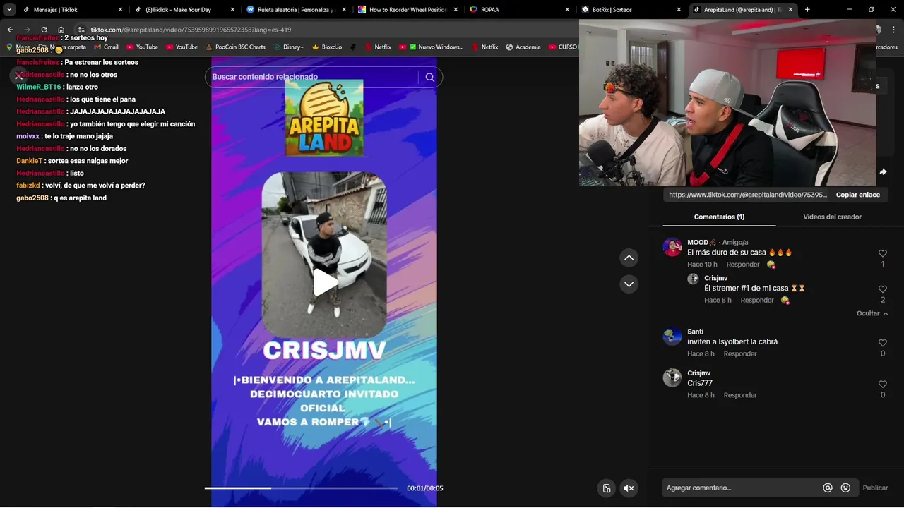This screenshot has height=508, width=904.
Task: Like the 'Cris777' comment heart
Action: (883, 385)
